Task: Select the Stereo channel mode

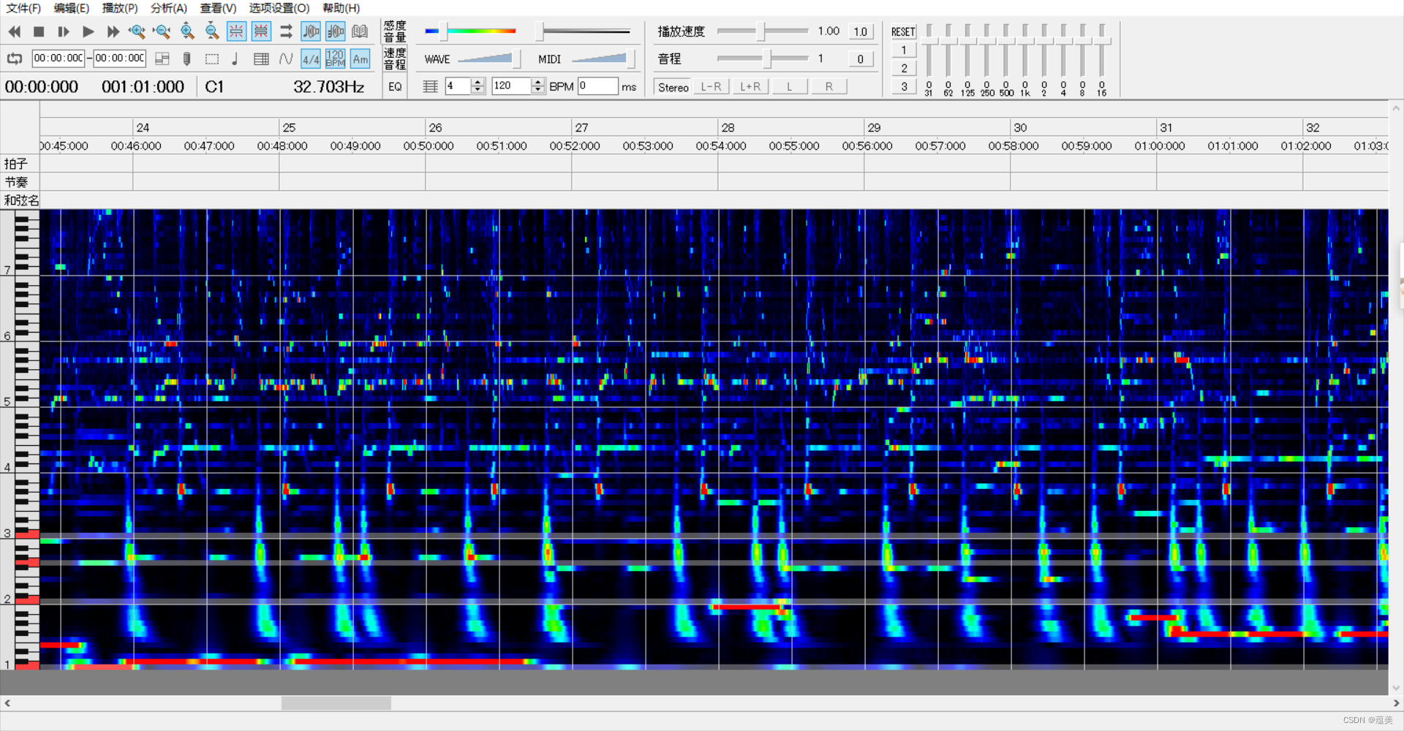Action: coord(673,87)
